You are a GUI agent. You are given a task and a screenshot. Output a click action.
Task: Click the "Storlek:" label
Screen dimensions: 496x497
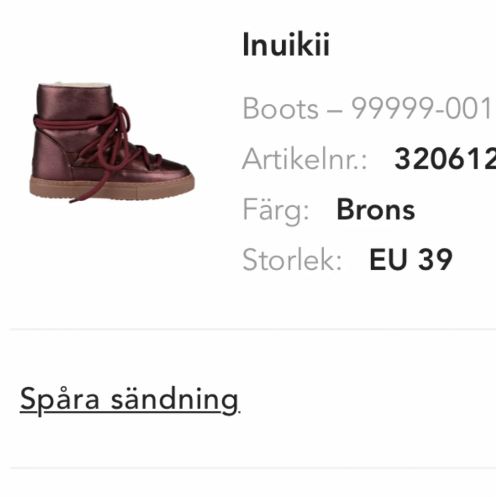point(292,260)
